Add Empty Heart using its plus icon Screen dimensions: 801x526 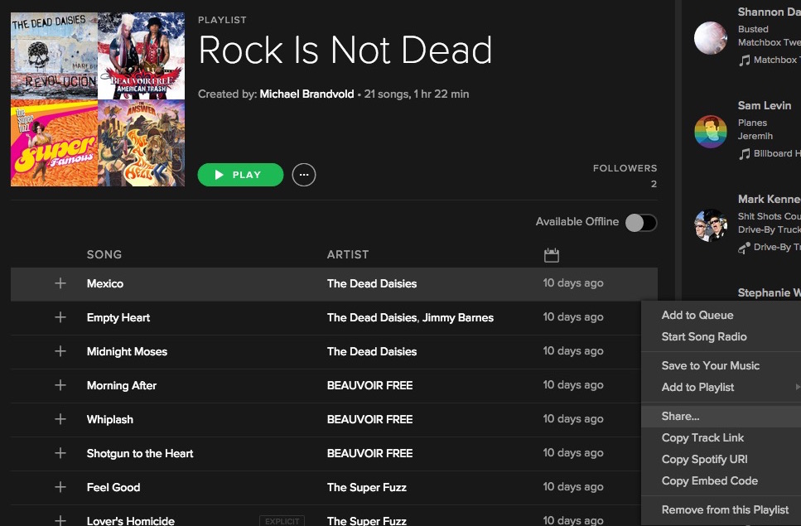tap(60, 317)
